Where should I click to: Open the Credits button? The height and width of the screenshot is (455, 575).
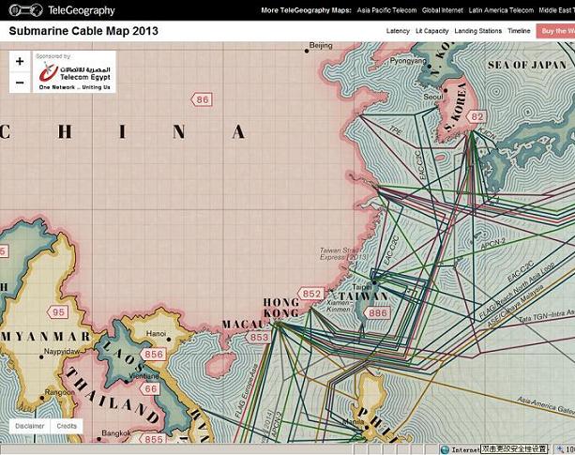pyautogui.click(x=67, y=426)
